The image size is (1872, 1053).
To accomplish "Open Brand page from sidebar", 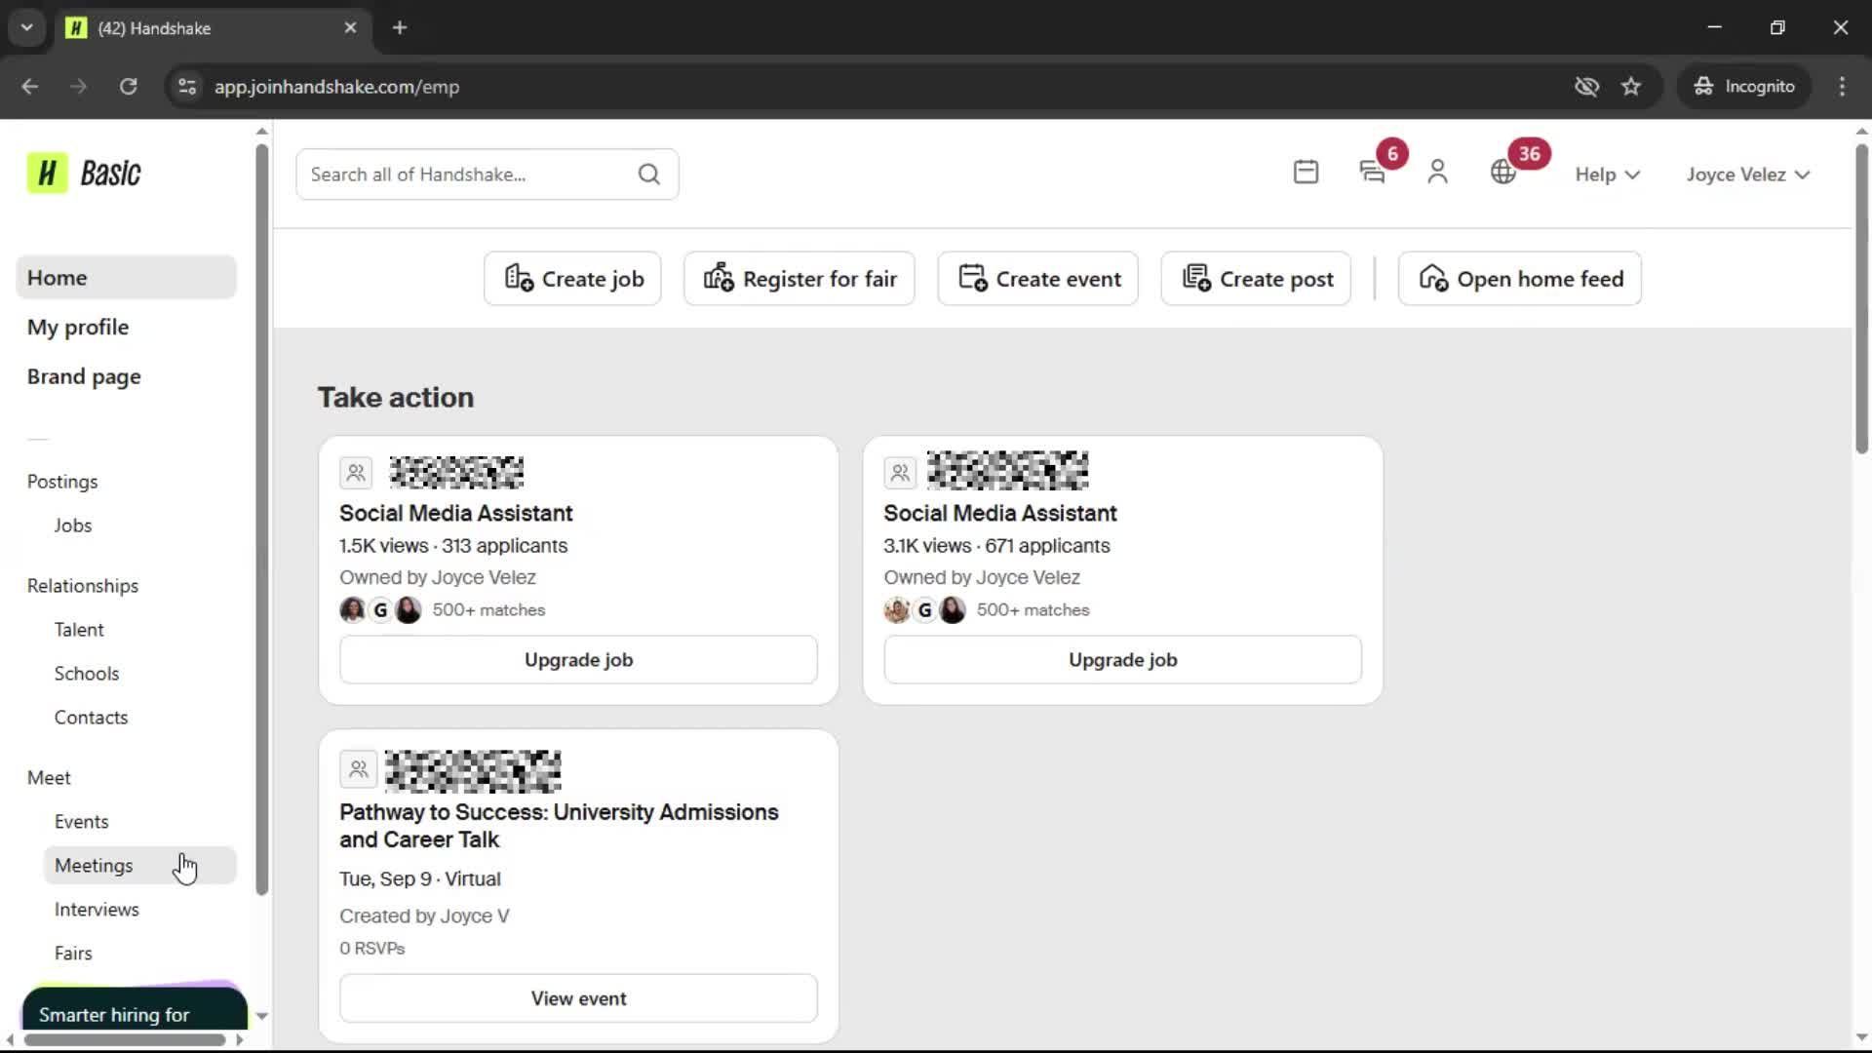I will (84, 376).
